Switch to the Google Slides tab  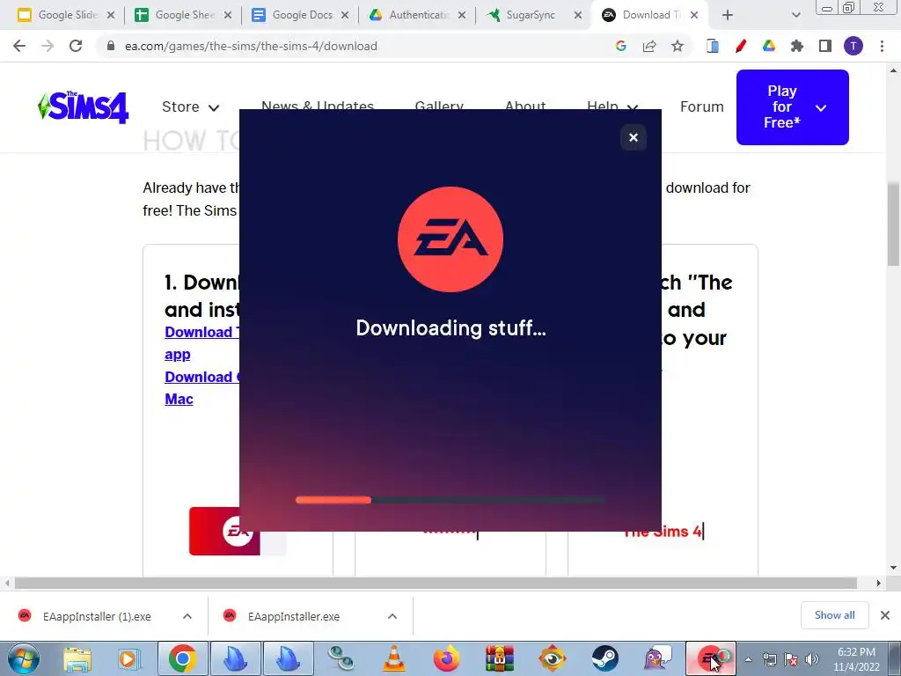65,15
